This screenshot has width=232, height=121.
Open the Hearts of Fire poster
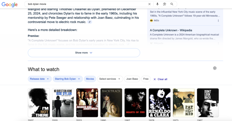pos(135,103)
